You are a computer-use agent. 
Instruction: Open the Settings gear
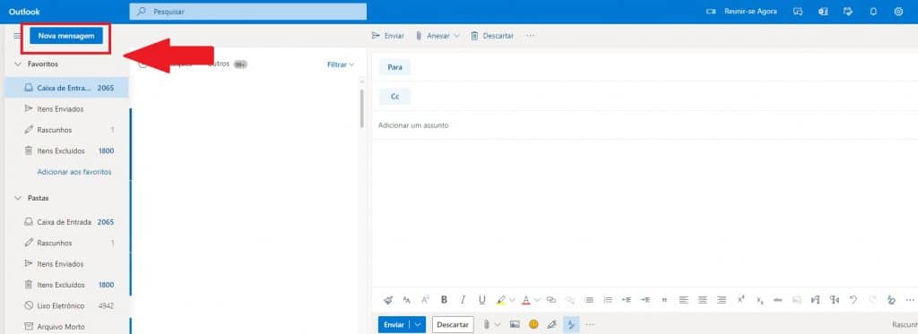(898, 11)
